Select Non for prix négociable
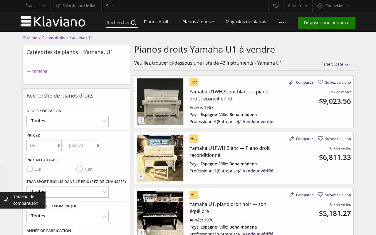376x235 pixels. pos(80,169)
